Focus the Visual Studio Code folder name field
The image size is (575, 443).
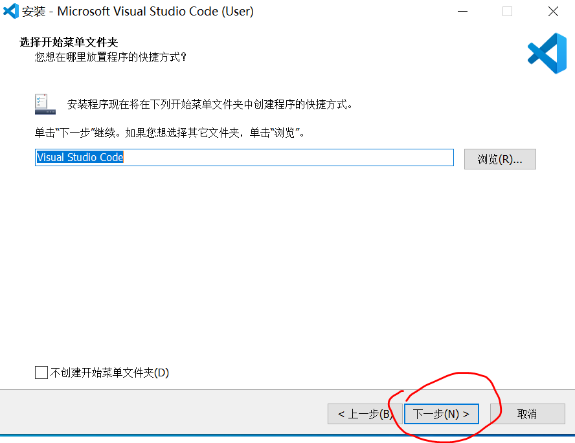tap(244, 157)
